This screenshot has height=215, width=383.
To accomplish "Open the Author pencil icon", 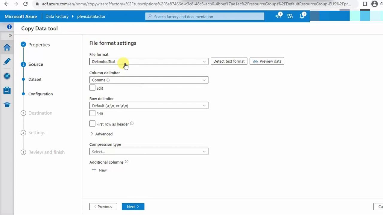I will 7,62.
